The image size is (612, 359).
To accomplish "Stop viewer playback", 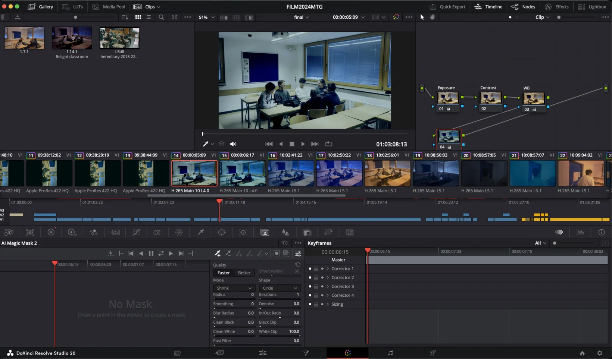I will tap(292, 144).
